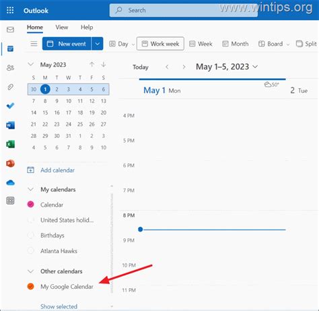Screen dimensions: 319x311
Task: Select the Help tab
Action: coord(87,28)
